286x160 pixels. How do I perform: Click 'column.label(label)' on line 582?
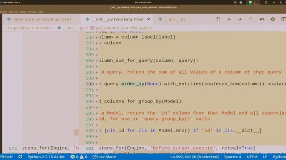click(x=148, y=37)
